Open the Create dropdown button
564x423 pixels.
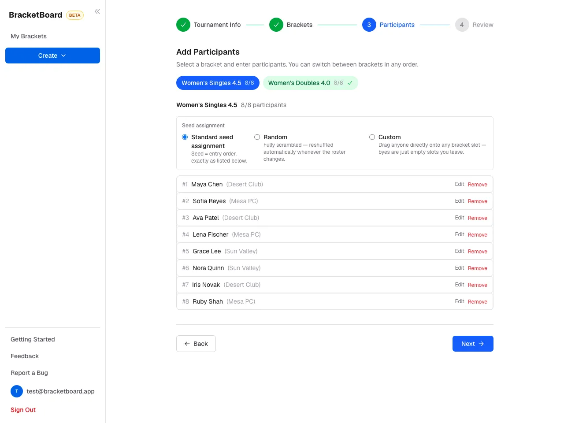(x=52, y=56)
